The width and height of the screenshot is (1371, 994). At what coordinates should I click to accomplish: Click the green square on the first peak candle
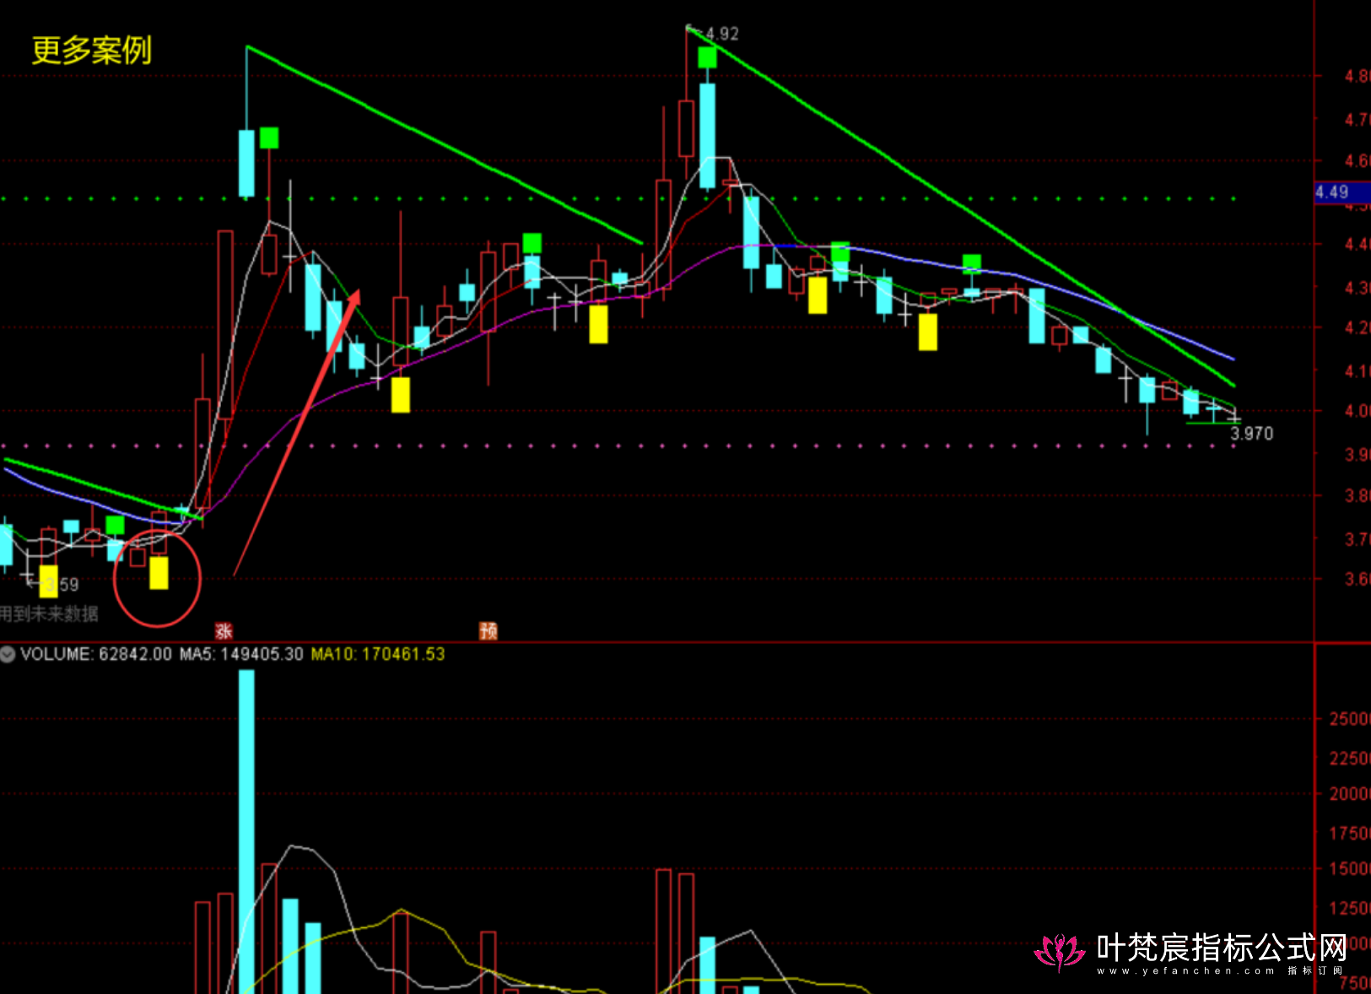tap(269, 138)
